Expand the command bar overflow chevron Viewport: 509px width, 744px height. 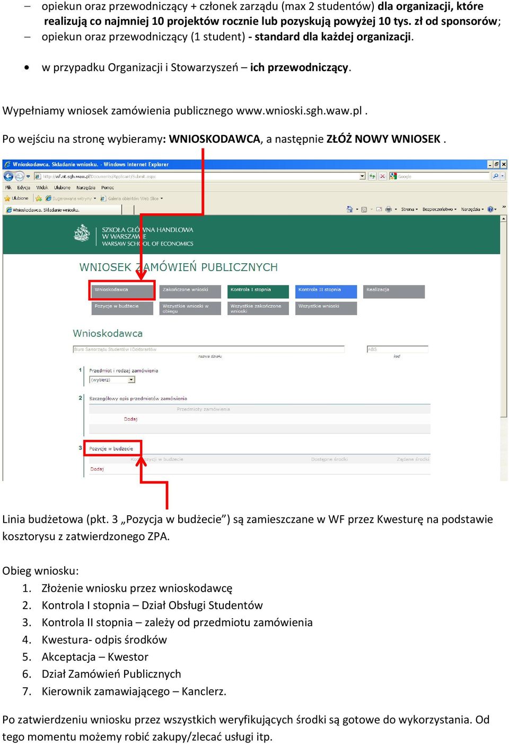coord(504,208)
